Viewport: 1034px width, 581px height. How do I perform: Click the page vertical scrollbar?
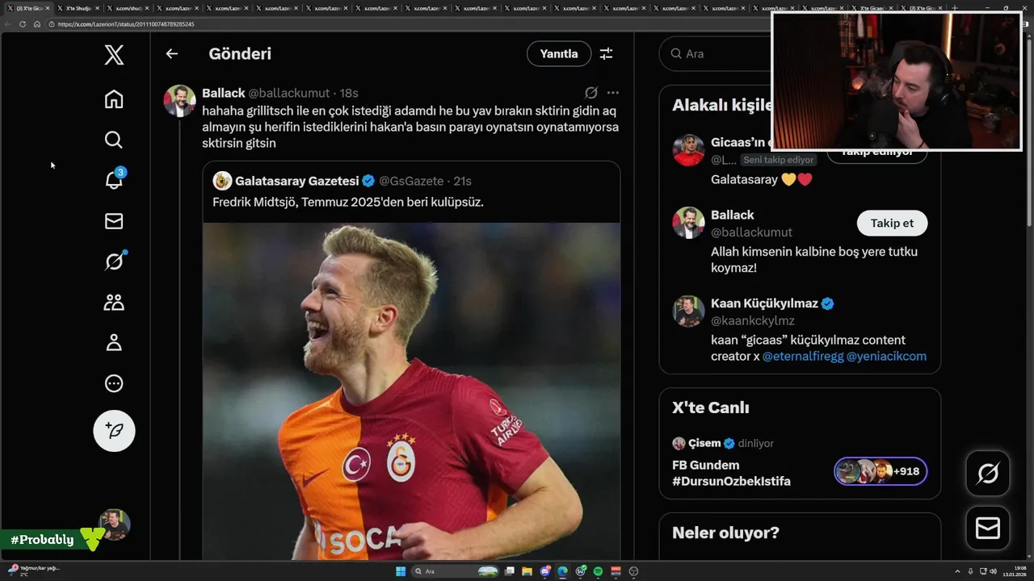1029,133
